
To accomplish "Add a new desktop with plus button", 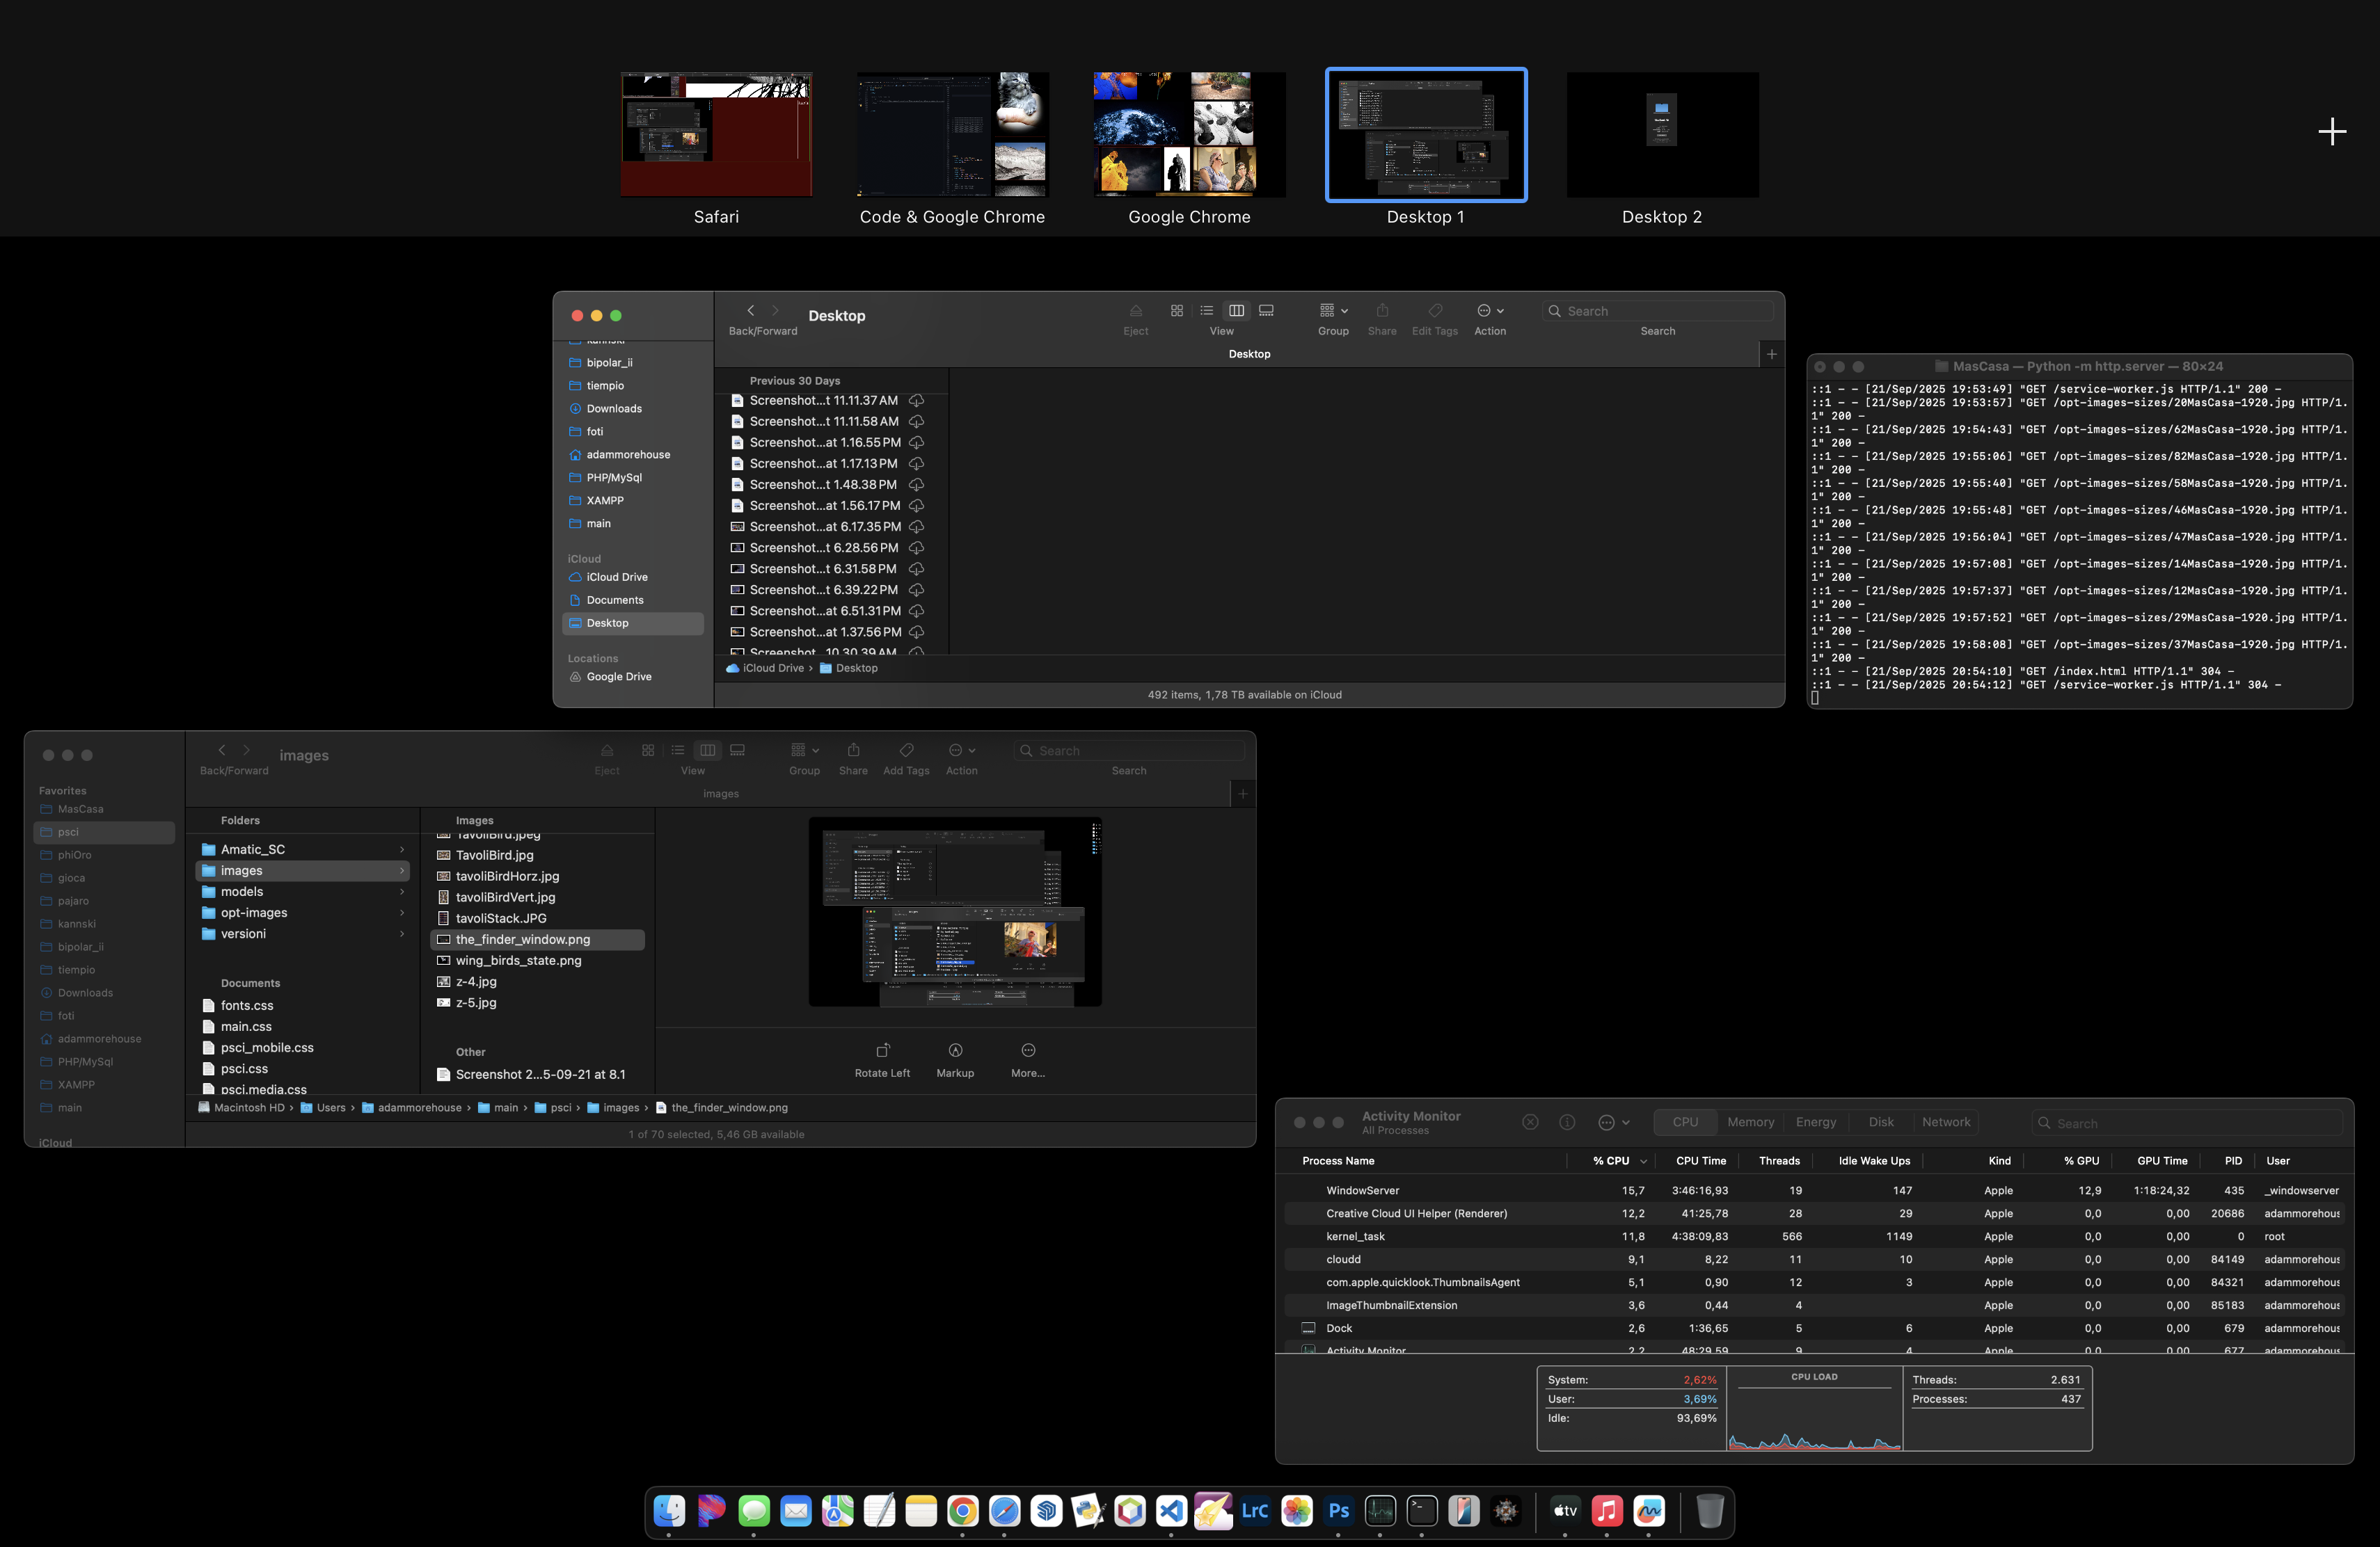I will [2331, 132].
